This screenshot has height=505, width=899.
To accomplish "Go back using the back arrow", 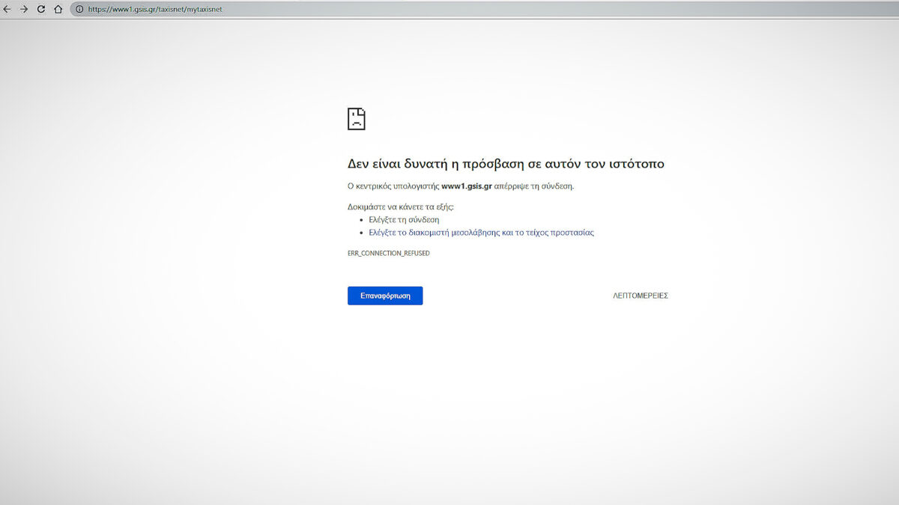I will pyautogui.click(x=7, y=9).
